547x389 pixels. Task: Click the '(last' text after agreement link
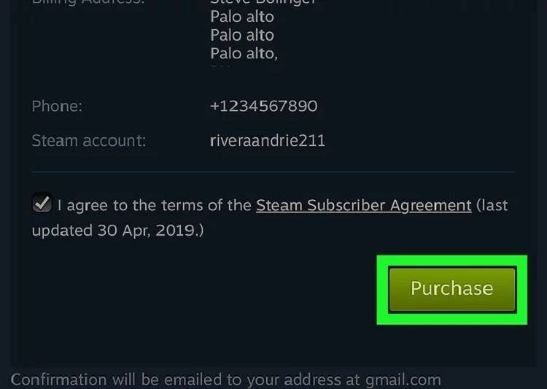pyautogui.click(x=492, y=205)
